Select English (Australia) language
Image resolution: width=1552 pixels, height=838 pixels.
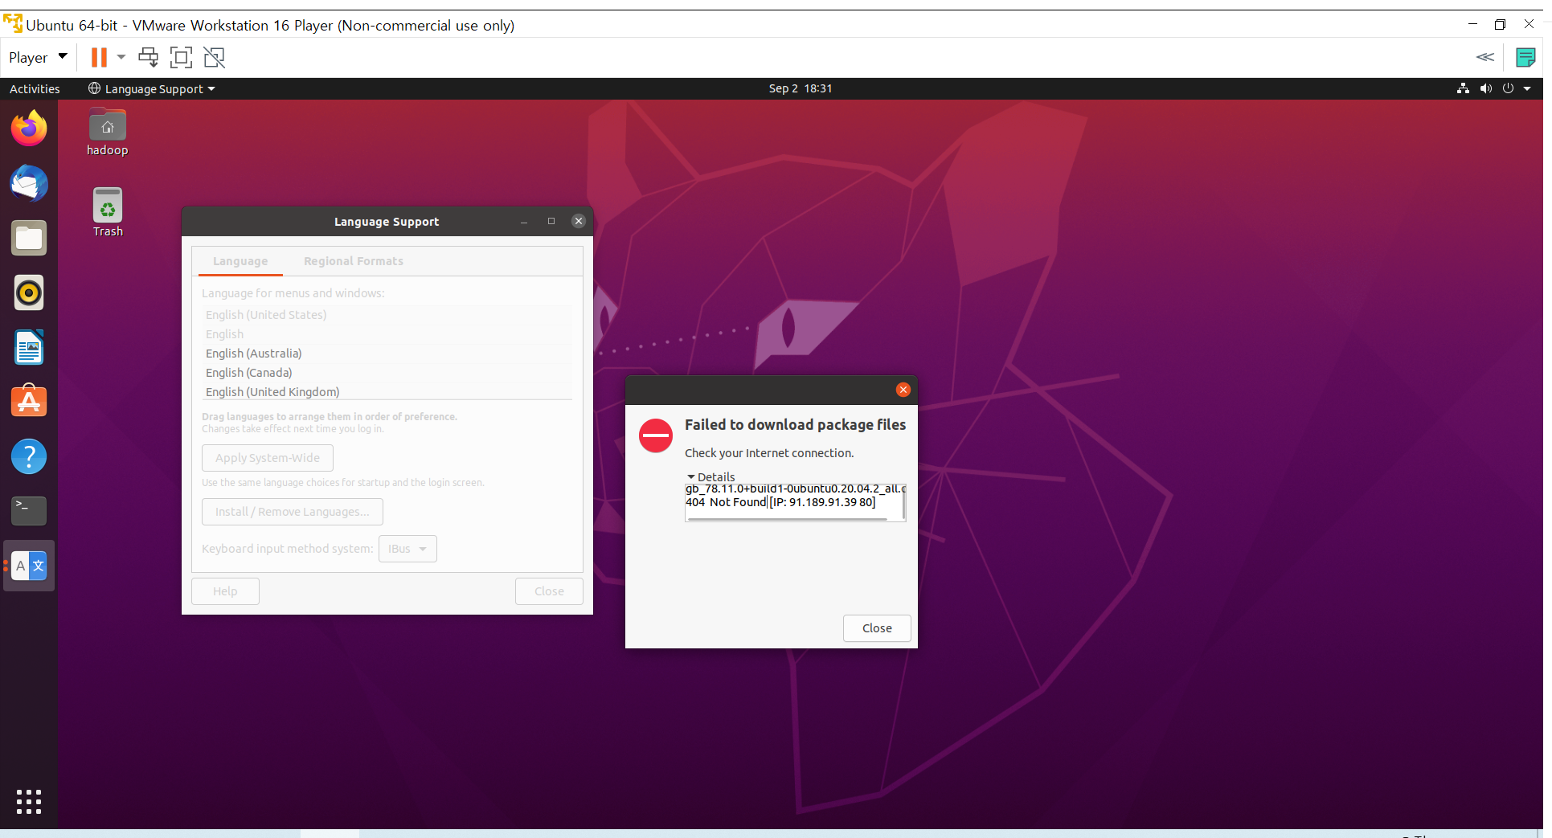coord(387,354)
